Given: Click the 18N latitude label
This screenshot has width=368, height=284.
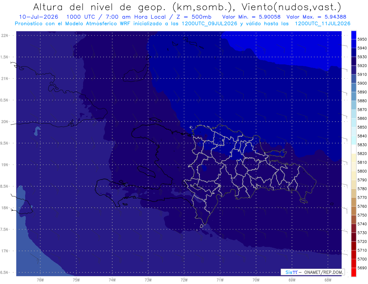Looking at the screenshot, I should [x=4, y=208].
